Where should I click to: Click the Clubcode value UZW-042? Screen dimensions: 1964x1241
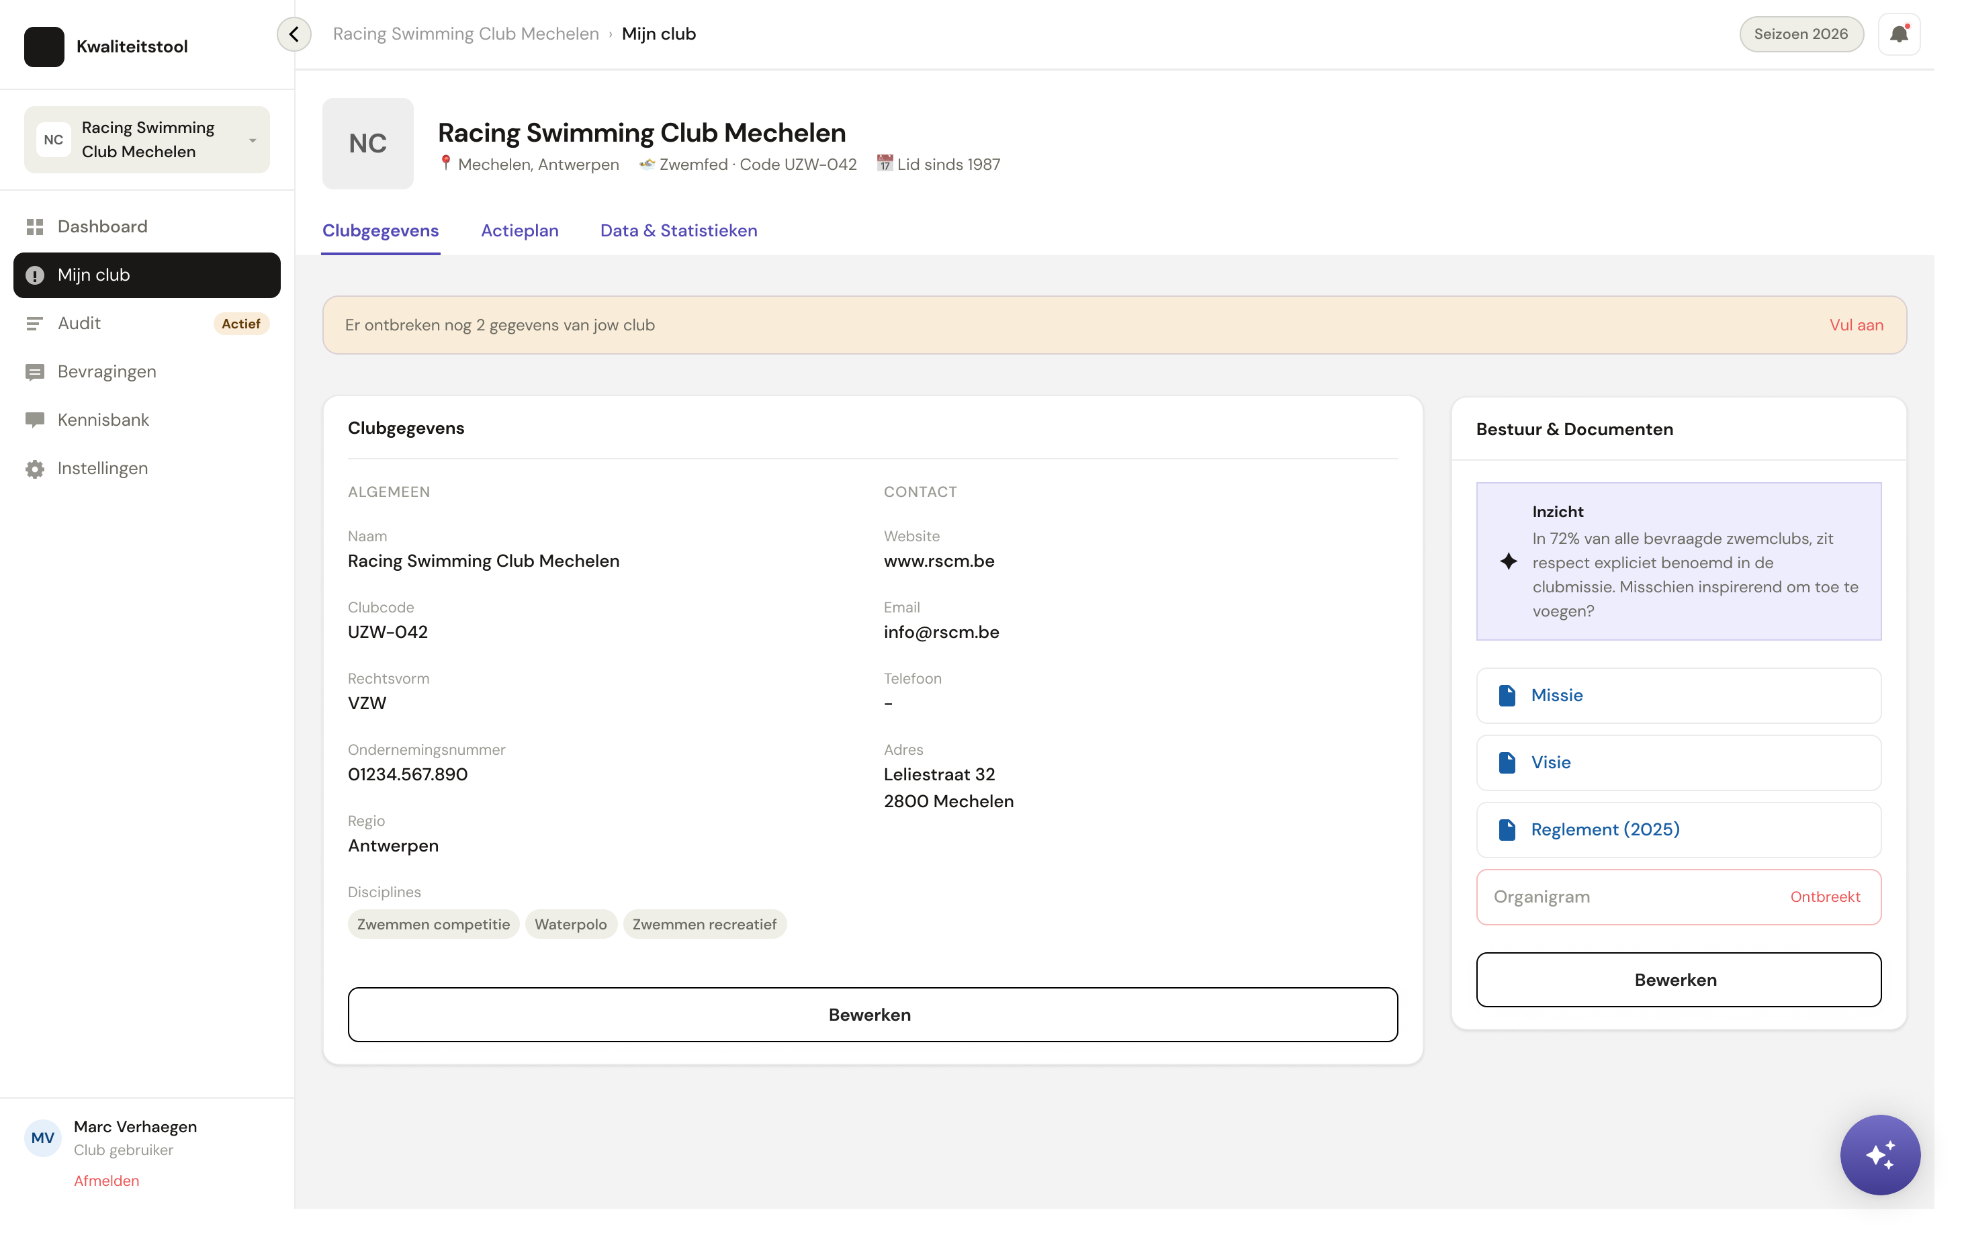click(388, 632)
